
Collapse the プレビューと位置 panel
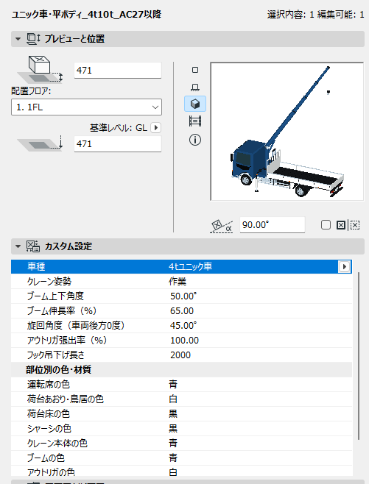tap(18, 39)
